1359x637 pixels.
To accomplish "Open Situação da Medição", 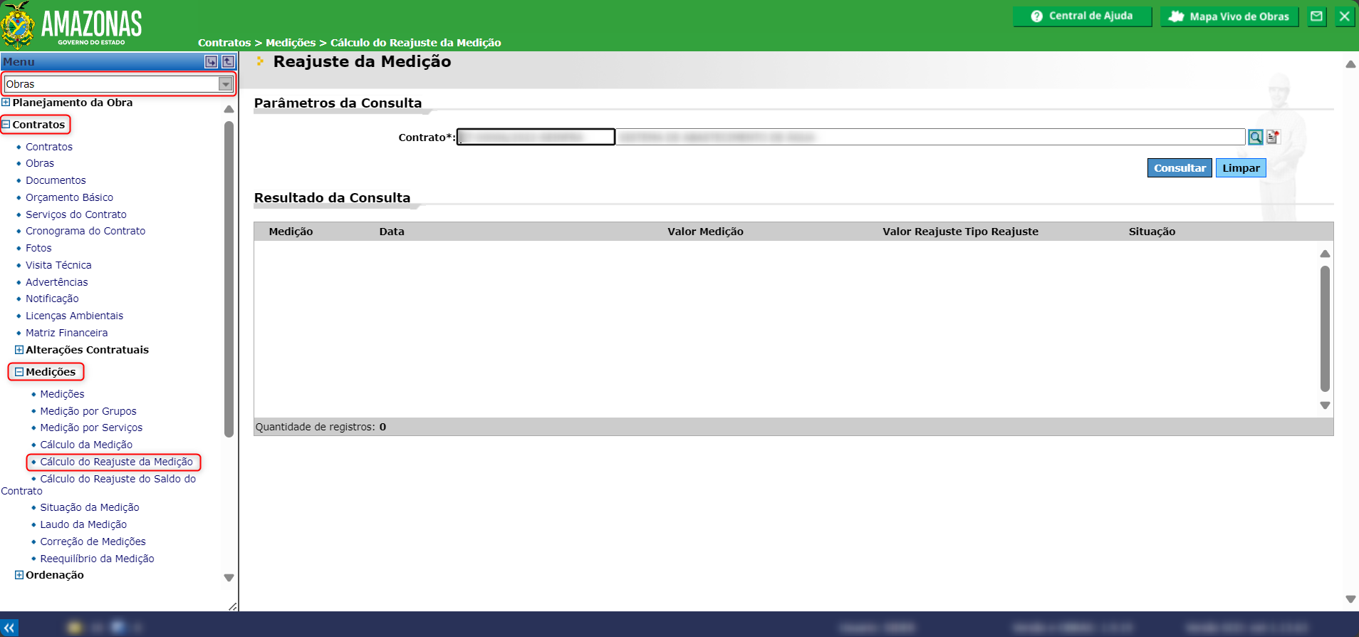I will (90, 507).
